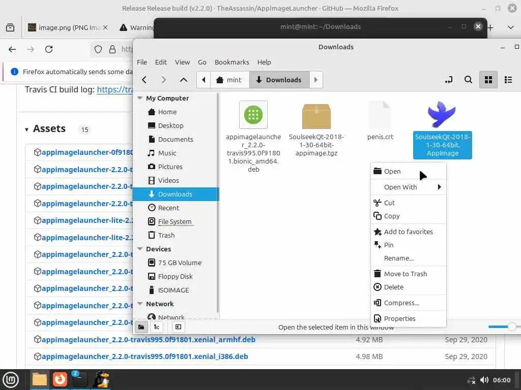This screenshot has width=521, height=390.
Task: Open search in the file manager
Action: tap(468, 80)
